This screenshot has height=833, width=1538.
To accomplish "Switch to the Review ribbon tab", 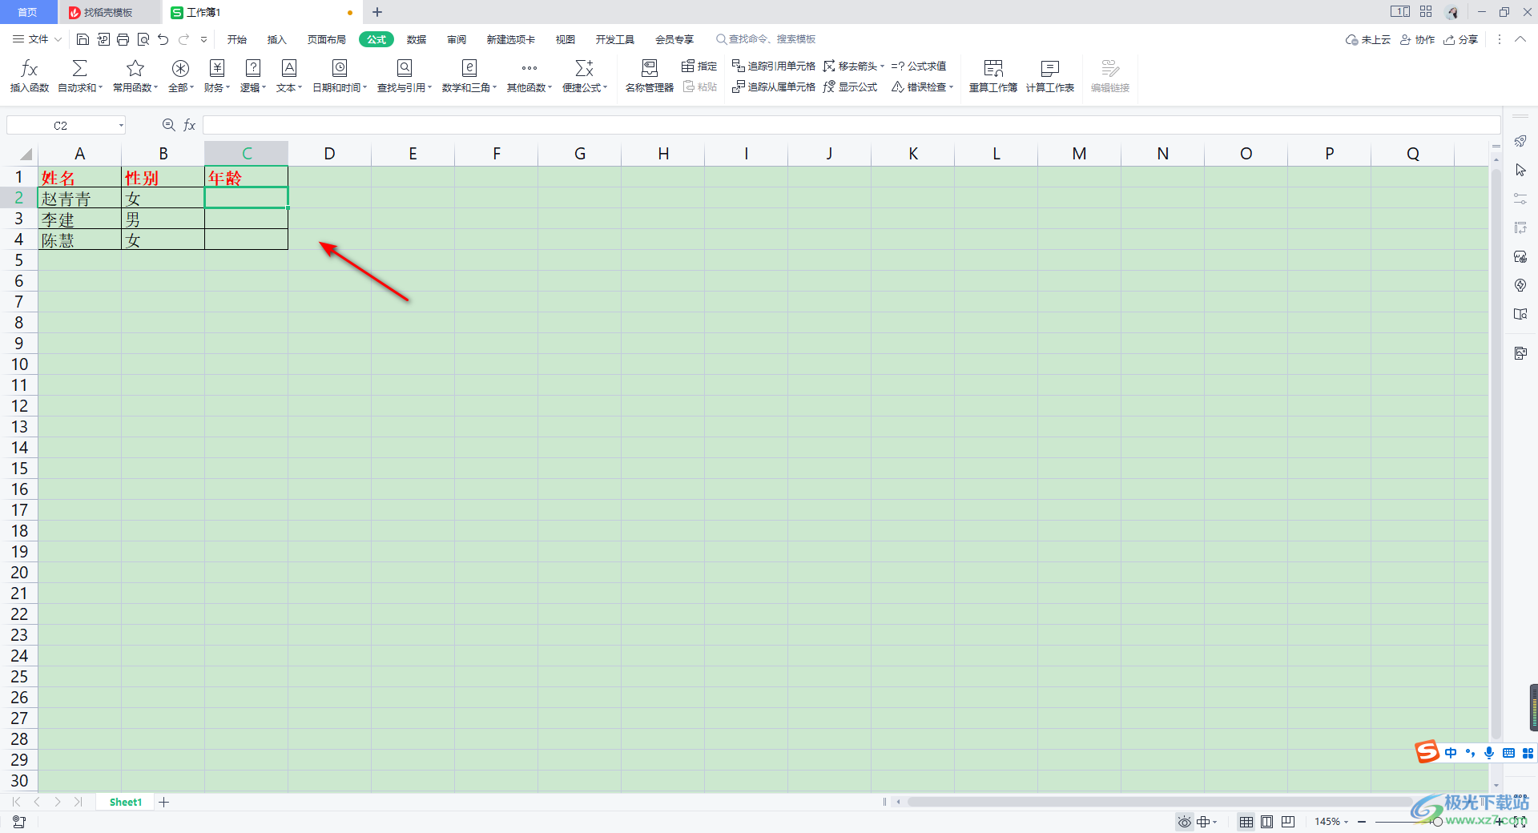I will 457,39.
